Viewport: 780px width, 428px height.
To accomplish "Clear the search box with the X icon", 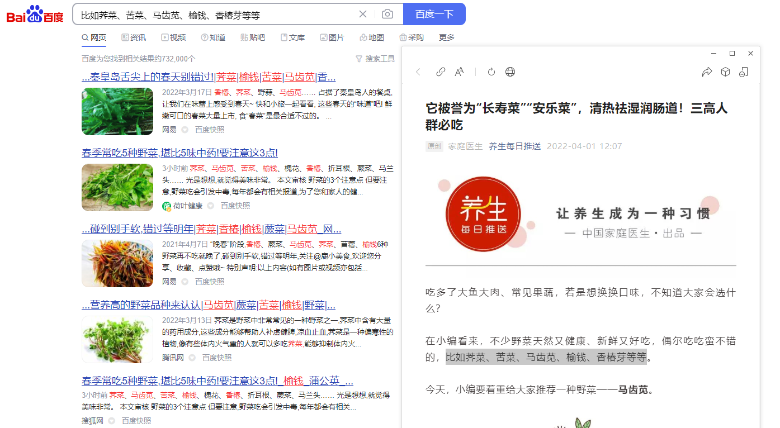I will point(363,14).
